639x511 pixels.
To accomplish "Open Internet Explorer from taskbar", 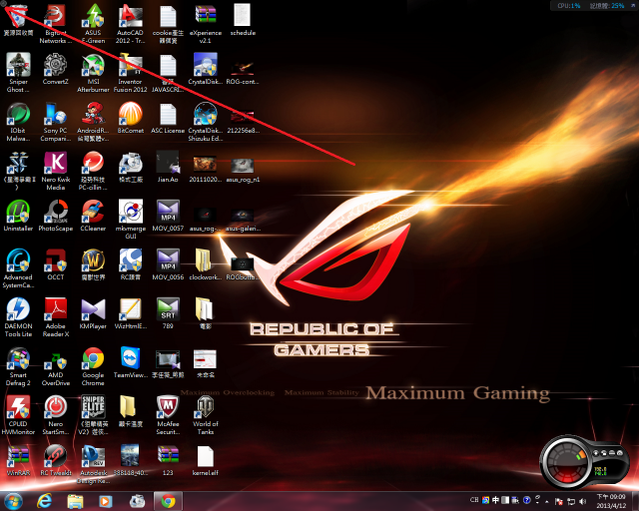I will tap(44, 501).
